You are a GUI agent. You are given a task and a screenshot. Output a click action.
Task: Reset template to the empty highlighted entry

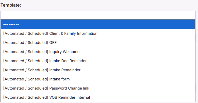click(98, 24)
